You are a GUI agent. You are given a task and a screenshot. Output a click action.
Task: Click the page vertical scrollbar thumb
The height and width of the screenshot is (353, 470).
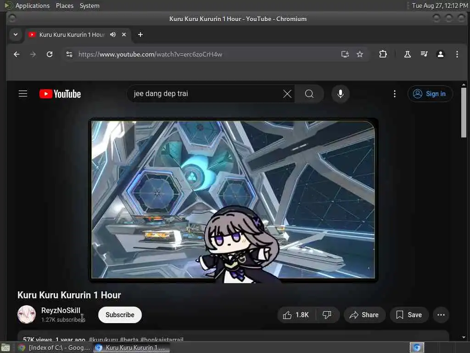click(464, 112)
